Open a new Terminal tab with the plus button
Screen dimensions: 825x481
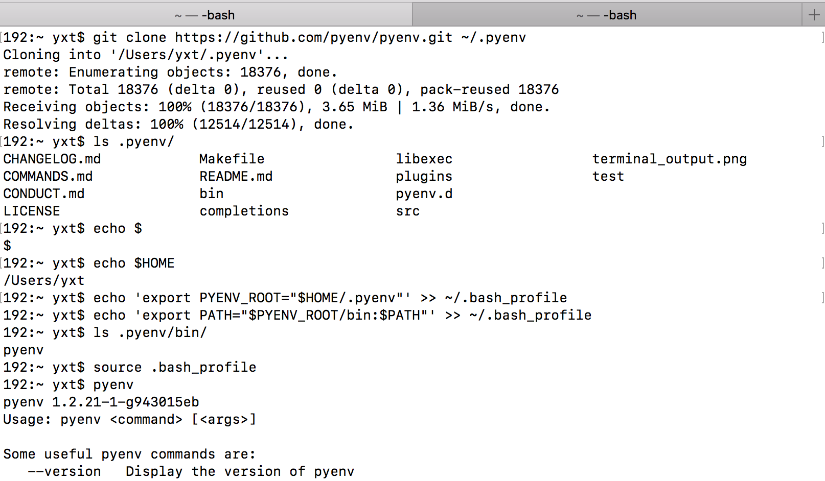click(813, 14)
